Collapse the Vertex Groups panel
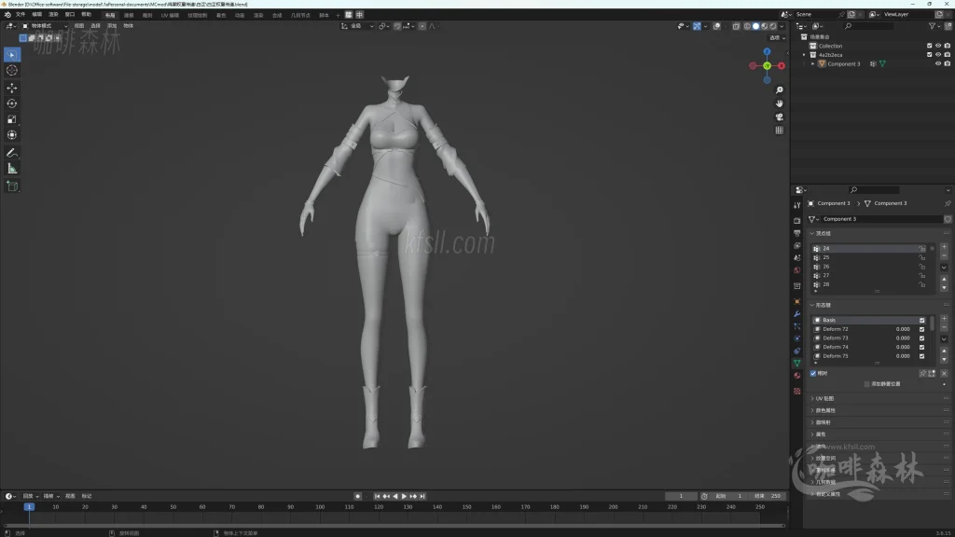 pyautogui.click(x=812, y=233)
